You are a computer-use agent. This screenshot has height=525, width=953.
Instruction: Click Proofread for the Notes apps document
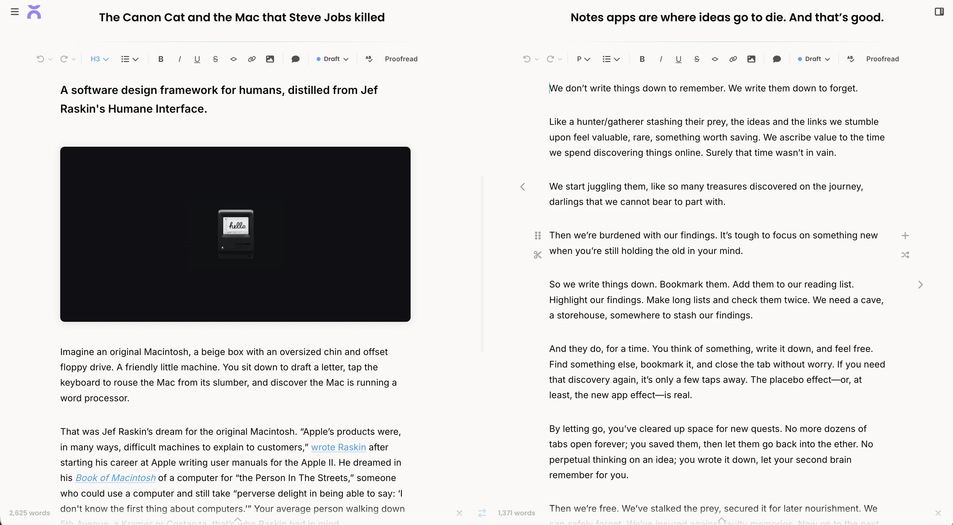click(x=882, y=59)
